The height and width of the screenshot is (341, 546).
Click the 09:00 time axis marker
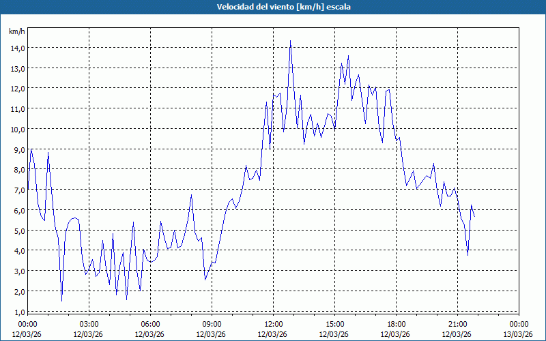pyautogui.click(x=212, y=324)
